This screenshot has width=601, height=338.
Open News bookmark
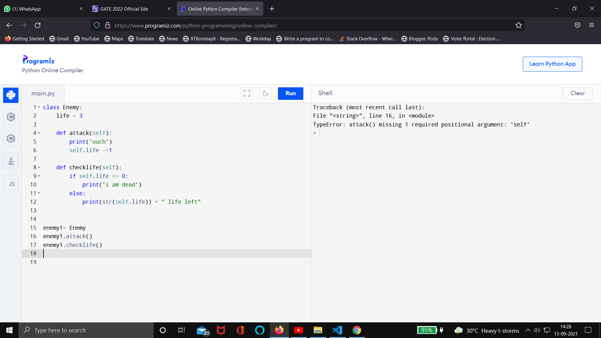coord(168,39)
